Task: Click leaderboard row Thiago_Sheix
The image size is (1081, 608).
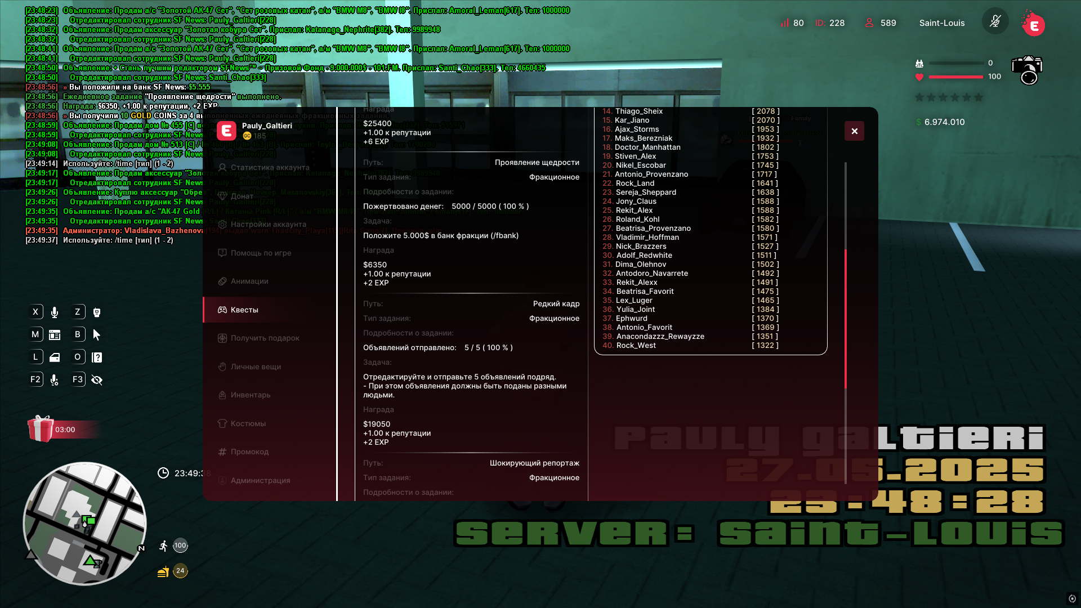Action: (691, 111)
